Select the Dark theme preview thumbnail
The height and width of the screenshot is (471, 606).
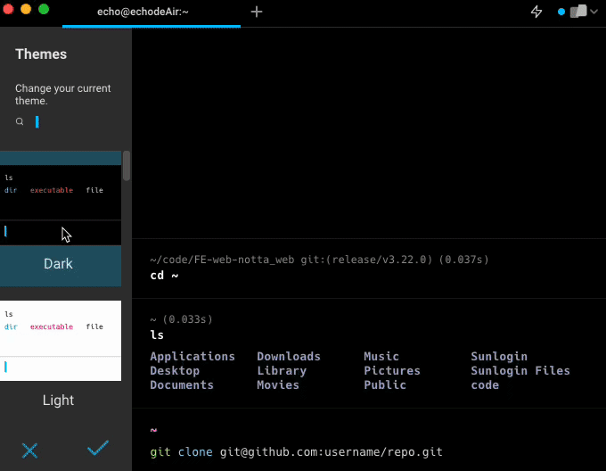[61, 205]
